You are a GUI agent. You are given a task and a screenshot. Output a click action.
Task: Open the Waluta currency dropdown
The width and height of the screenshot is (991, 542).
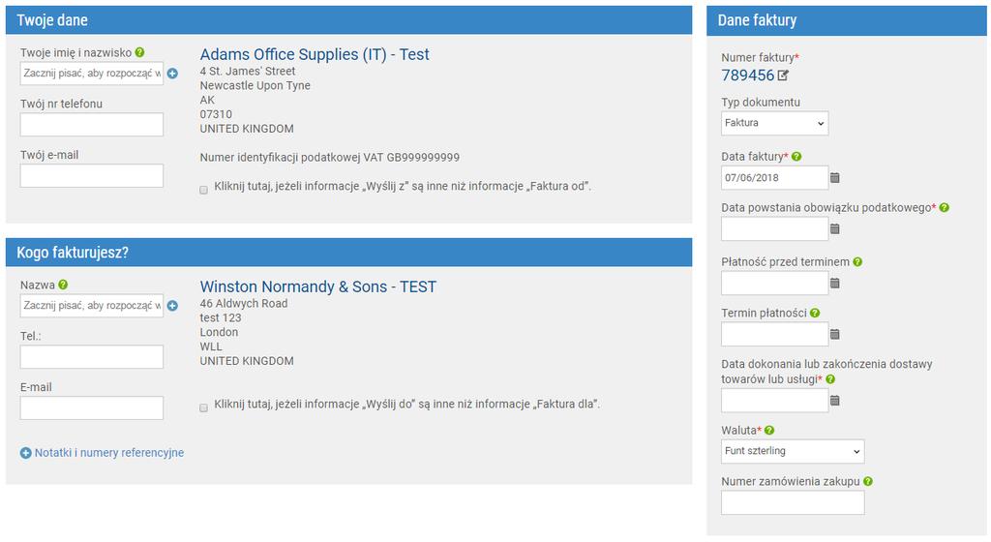(793, 451)
